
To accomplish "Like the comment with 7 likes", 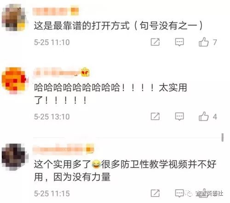I will pos(204,42).
